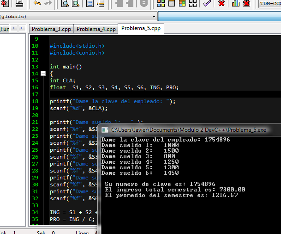
Task: Click the float S1, S2 declaration line
Action: pos(114,87)
